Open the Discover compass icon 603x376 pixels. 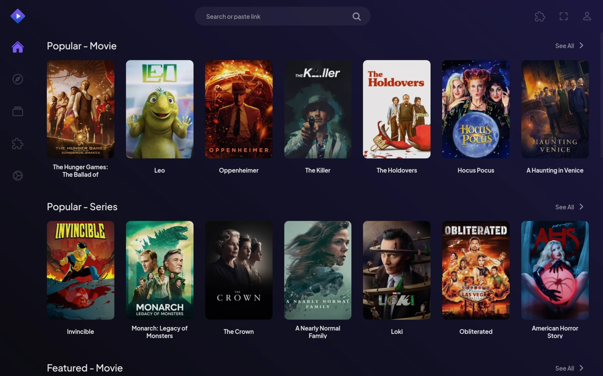(x=18, y=79)
